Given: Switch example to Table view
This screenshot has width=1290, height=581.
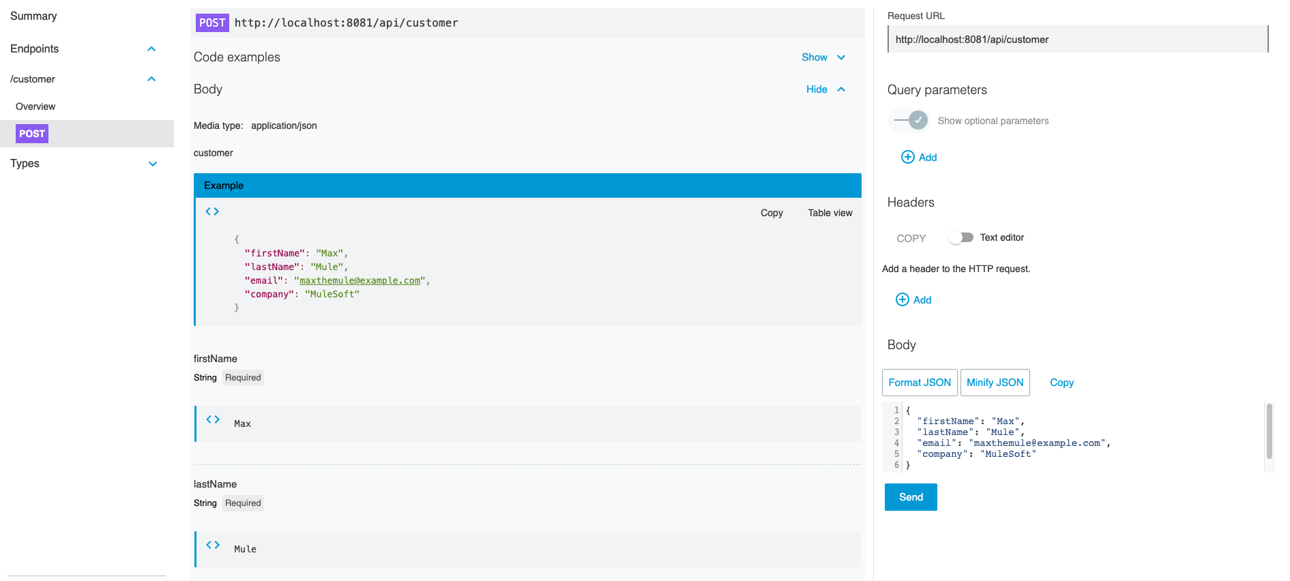Looking at the screenshot, I should tap(830, 213).
